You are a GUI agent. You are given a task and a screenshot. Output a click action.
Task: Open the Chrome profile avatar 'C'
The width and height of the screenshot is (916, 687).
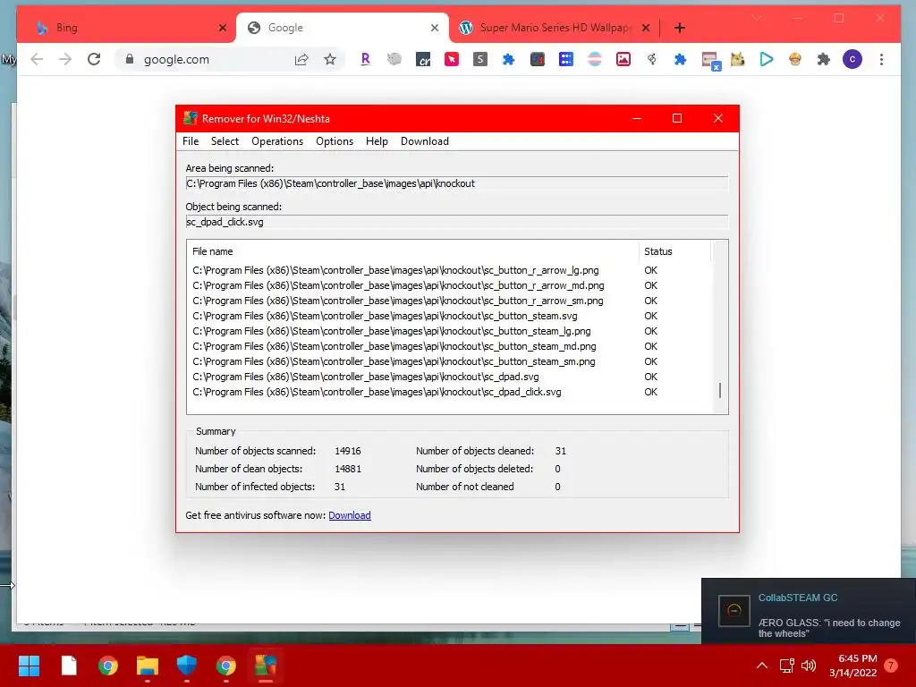pyautogui.click(x=852, y=59)
